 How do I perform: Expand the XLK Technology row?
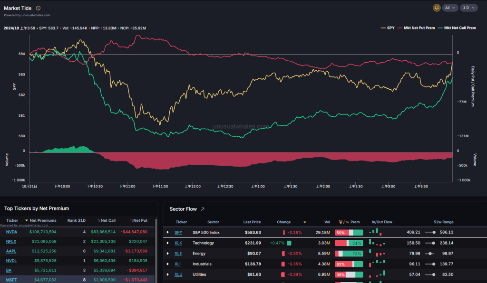tap(167, 243)
